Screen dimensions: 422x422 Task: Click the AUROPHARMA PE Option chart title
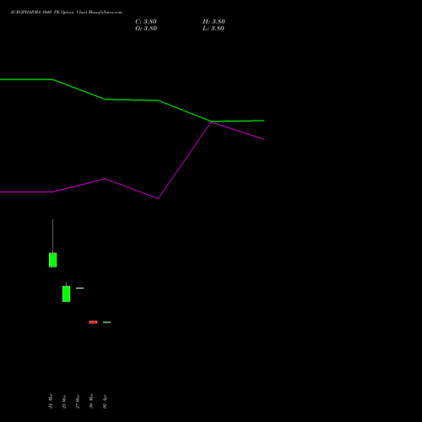(x=66, y=13)
